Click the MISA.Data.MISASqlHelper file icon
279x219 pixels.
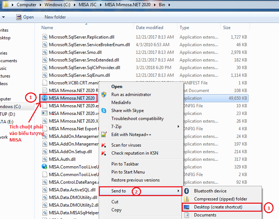[45, 212]
